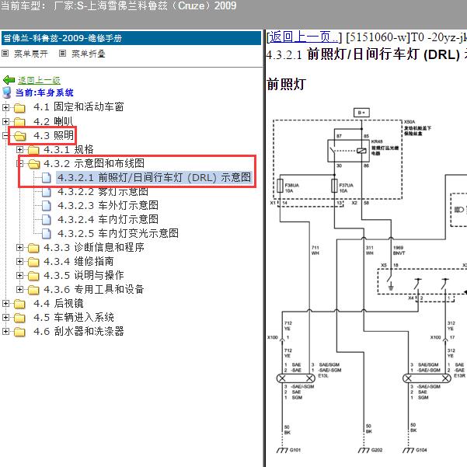The width and height of the screenshot is (467, 467).
Task: Open 4.3.2.4 车内灯示意图
Action: [x=108, y=219]
